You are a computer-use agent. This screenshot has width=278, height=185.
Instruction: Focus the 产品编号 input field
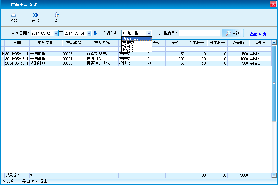click(199, 33)
